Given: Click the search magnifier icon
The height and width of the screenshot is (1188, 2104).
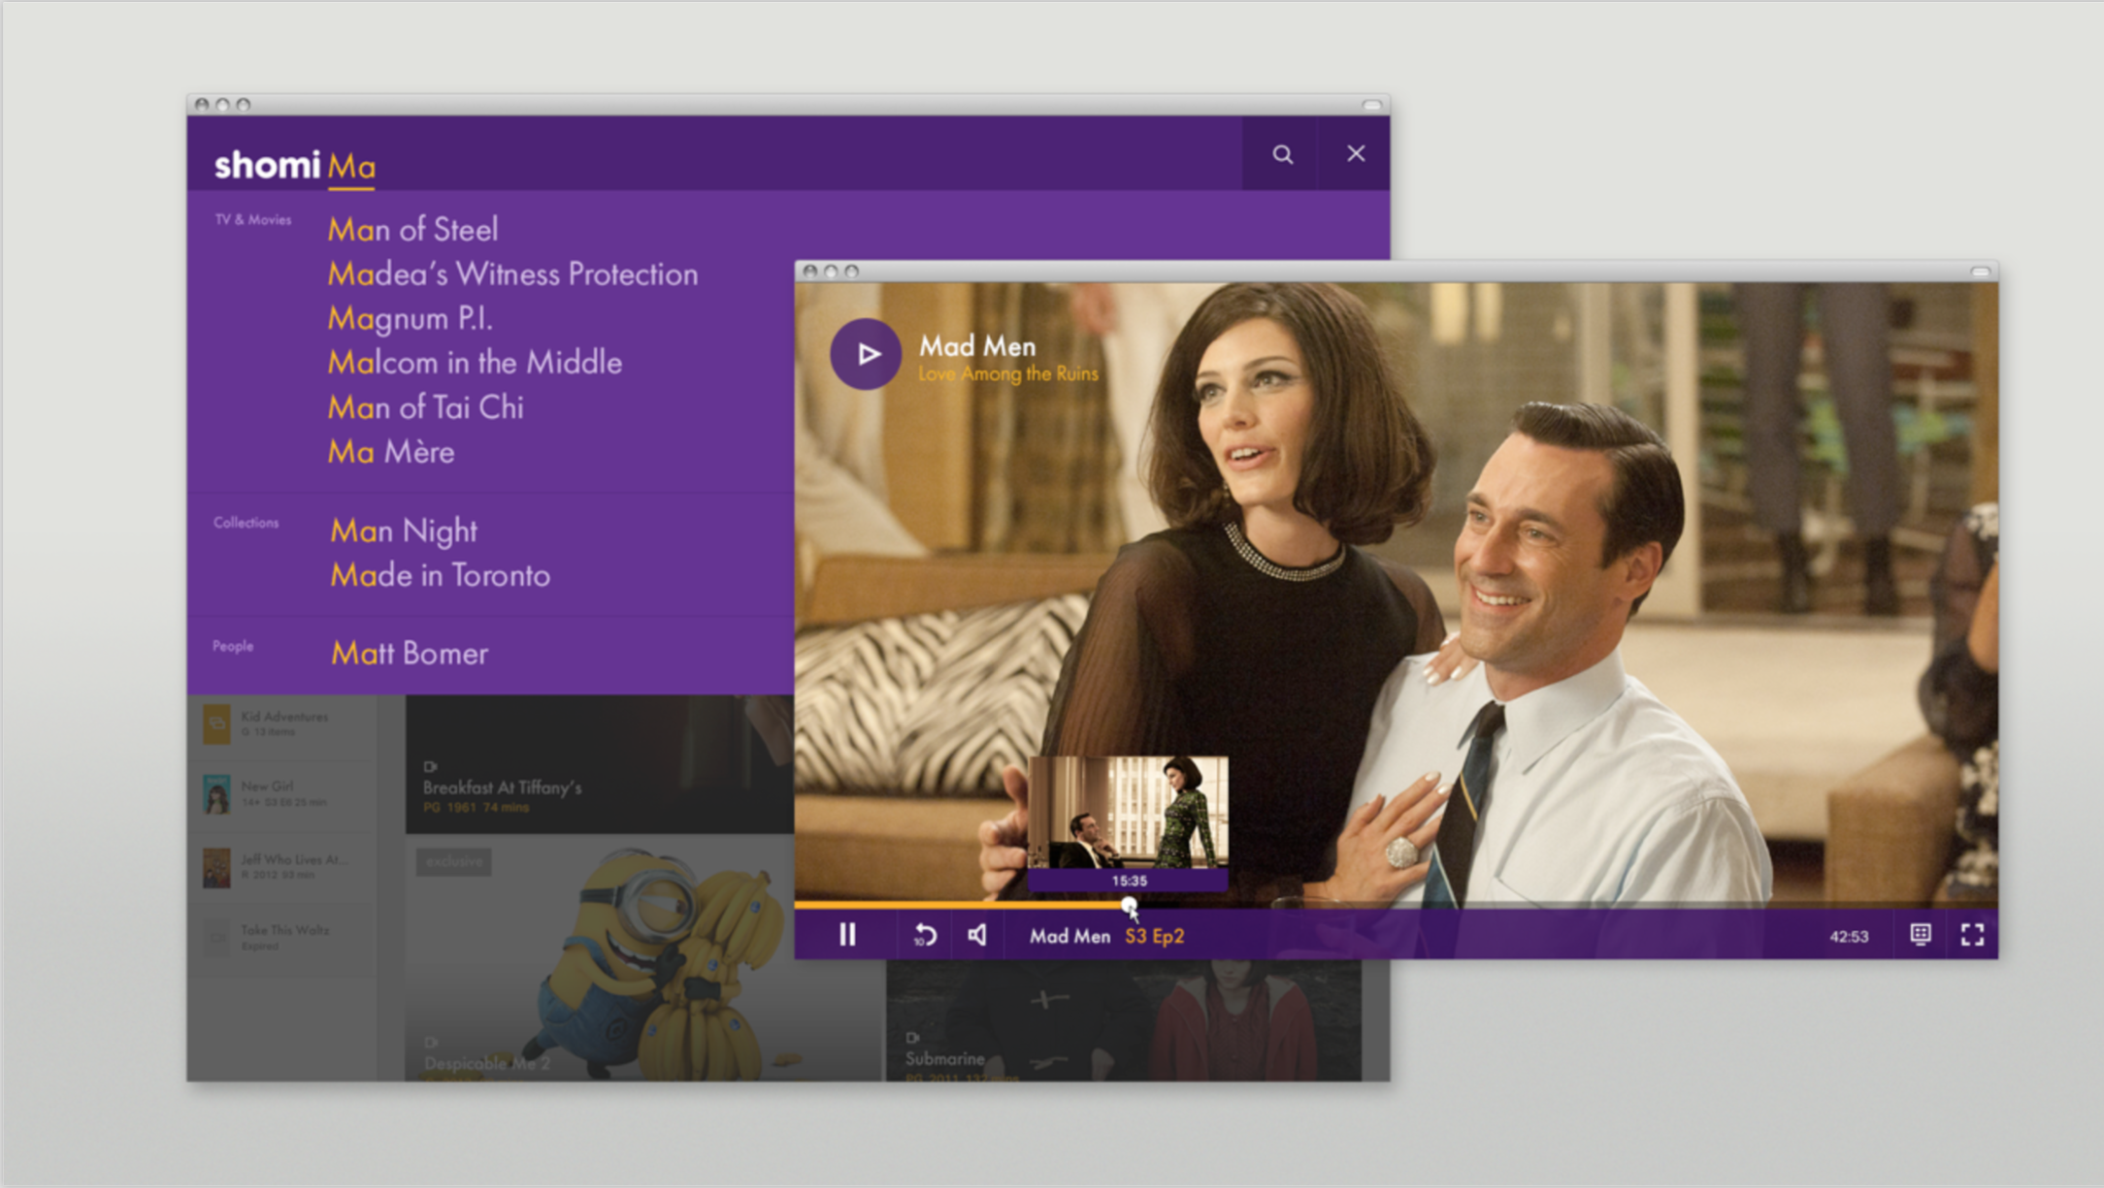Looking at the screenshot, I should click(x=1282, y=154).
